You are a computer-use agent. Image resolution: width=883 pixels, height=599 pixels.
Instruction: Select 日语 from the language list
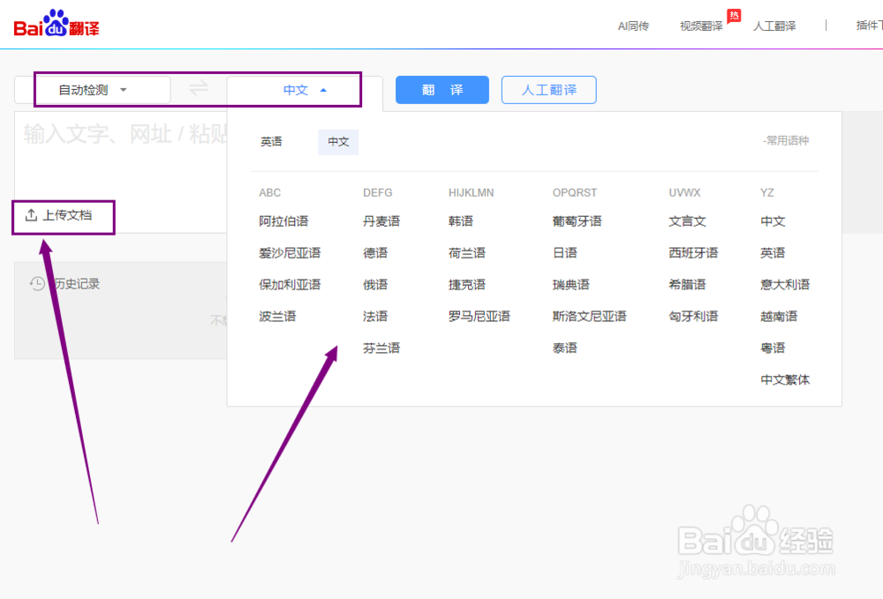563,252
